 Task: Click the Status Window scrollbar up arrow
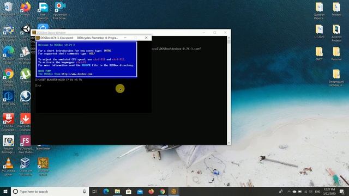tap(229, 38)
